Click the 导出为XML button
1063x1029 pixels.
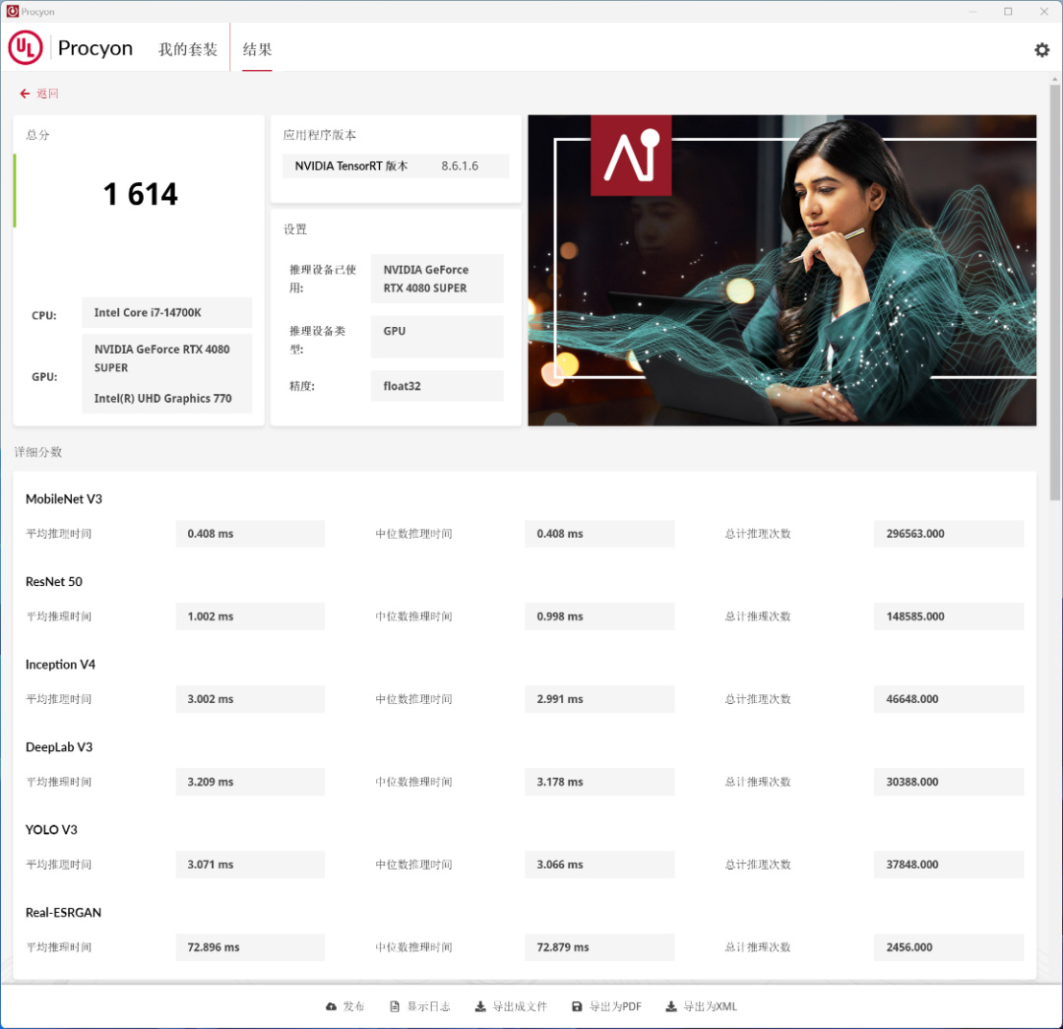pos(701,1006)
